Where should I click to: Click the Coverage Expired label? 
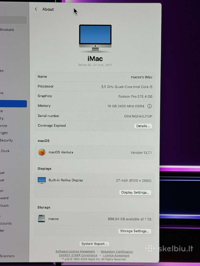click(x=52, y=126)
